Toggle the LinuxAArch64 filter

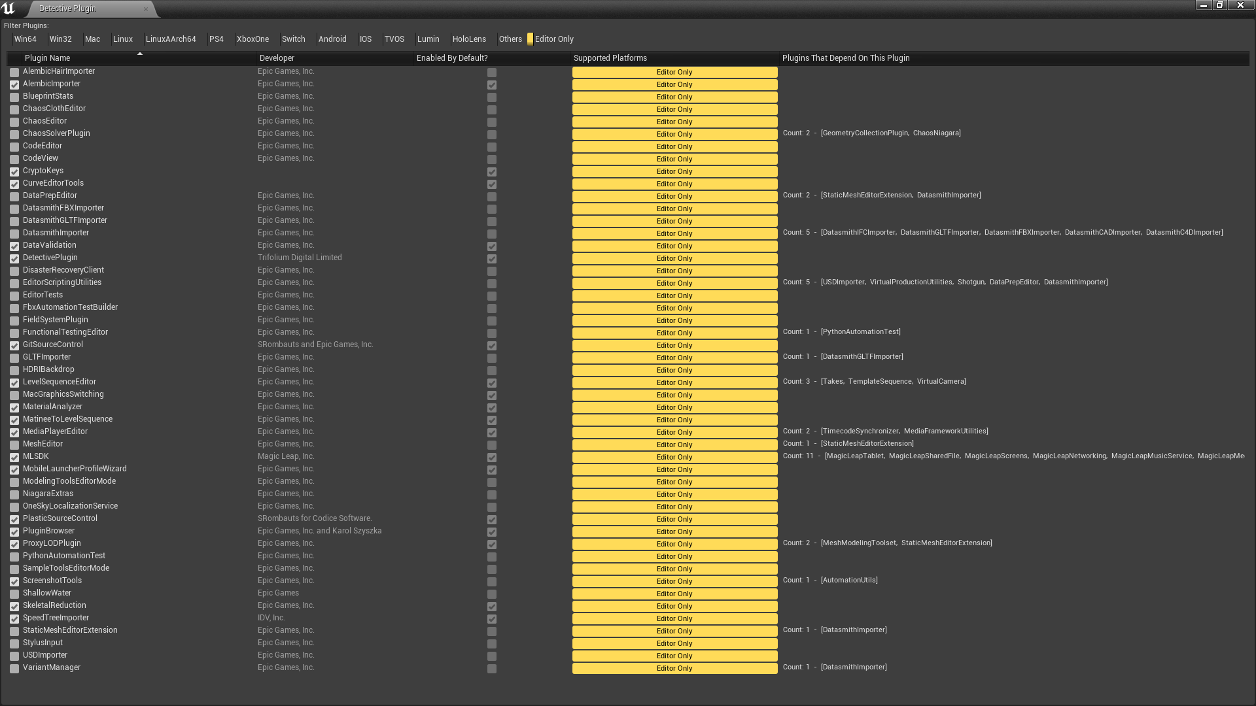tap(170, 39)
